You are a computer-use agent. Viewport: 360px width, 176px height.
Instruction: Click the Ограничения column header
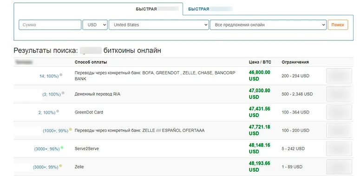click(x=295, y=62)
